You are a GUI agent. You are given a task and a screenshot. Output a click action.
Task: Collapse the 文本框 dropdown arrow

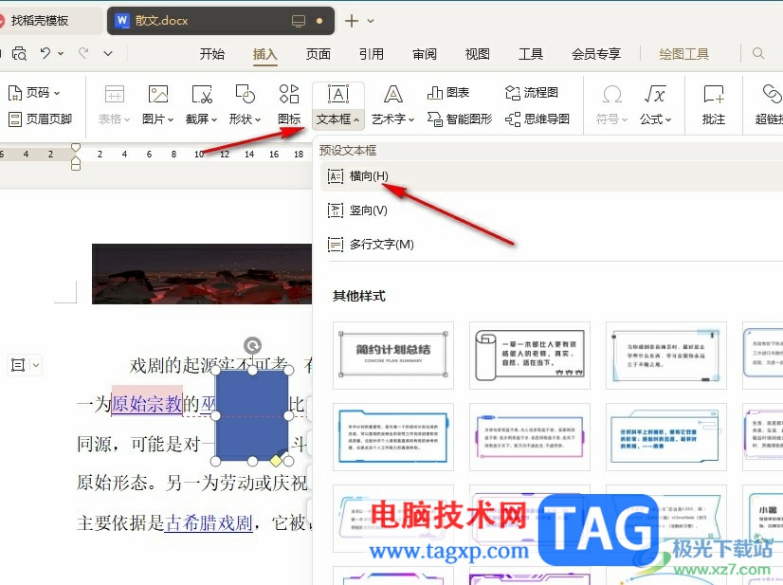point(356,119)
